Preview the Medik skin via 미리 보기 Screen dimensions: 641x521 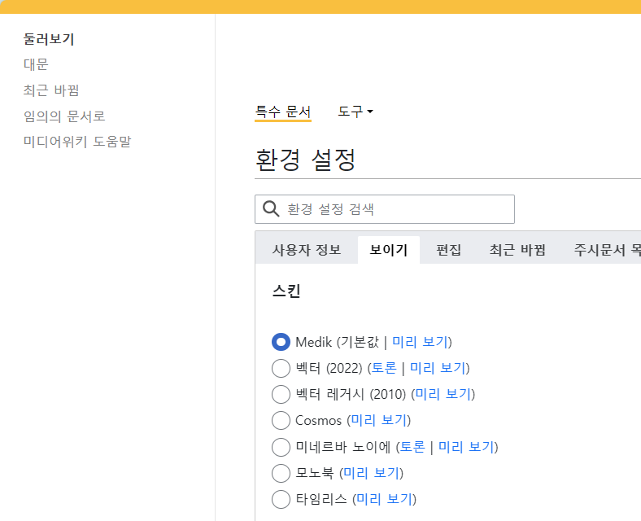(x=420, y=342)
